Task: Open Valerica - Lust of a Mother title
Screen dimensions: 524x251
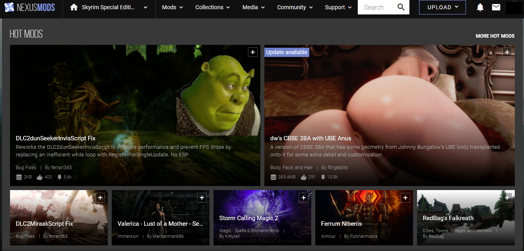Action: pos(160,224)
